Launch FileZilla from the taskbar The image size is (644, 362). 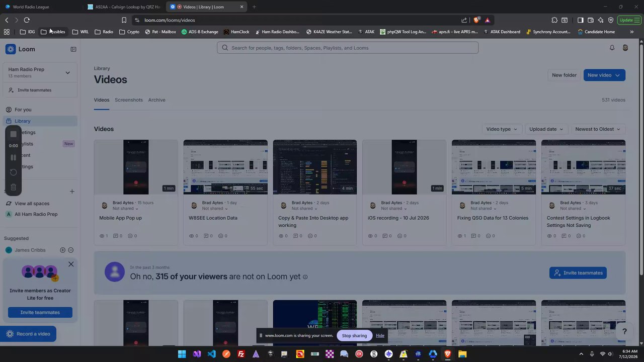click(241, 354)
